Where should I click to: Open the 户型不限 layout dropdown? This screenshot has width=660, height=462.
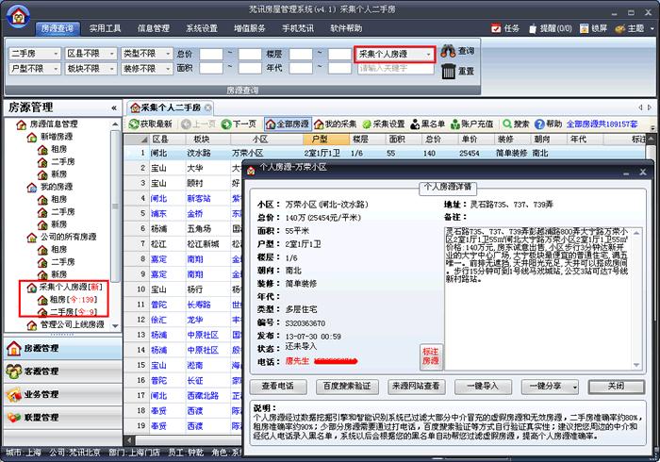[x=36, y=69]
